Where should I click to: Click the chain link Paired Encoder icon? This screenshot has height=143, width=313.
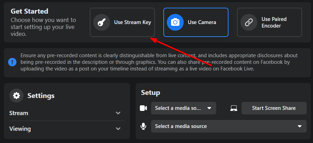pyautogui.click(x=249, y=22)
